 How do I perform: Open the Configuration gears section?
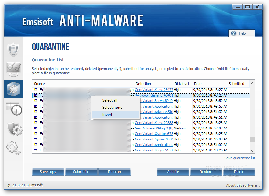pos(14,148)
